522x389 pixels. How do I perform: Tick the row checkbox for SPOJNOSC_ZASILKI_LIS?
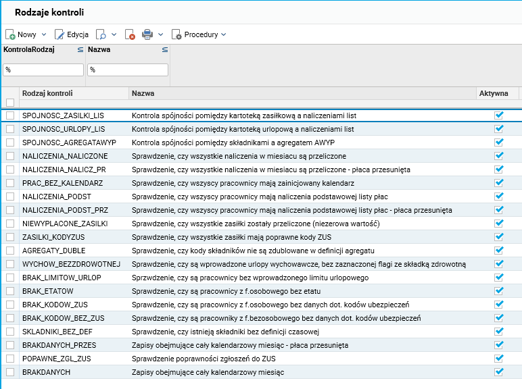click(x=10, y=115)
